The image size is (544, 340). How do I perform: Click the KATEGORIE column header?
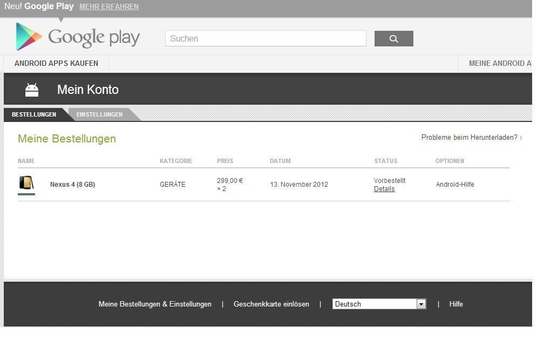point(176,161)
